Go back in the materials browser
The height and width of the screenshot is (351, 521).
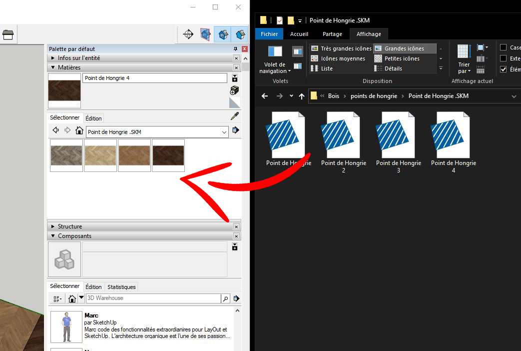click(56, 130)
